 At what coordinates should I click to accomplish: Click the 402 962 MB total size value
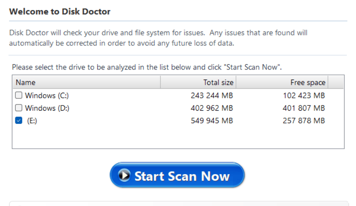[212, 108]
